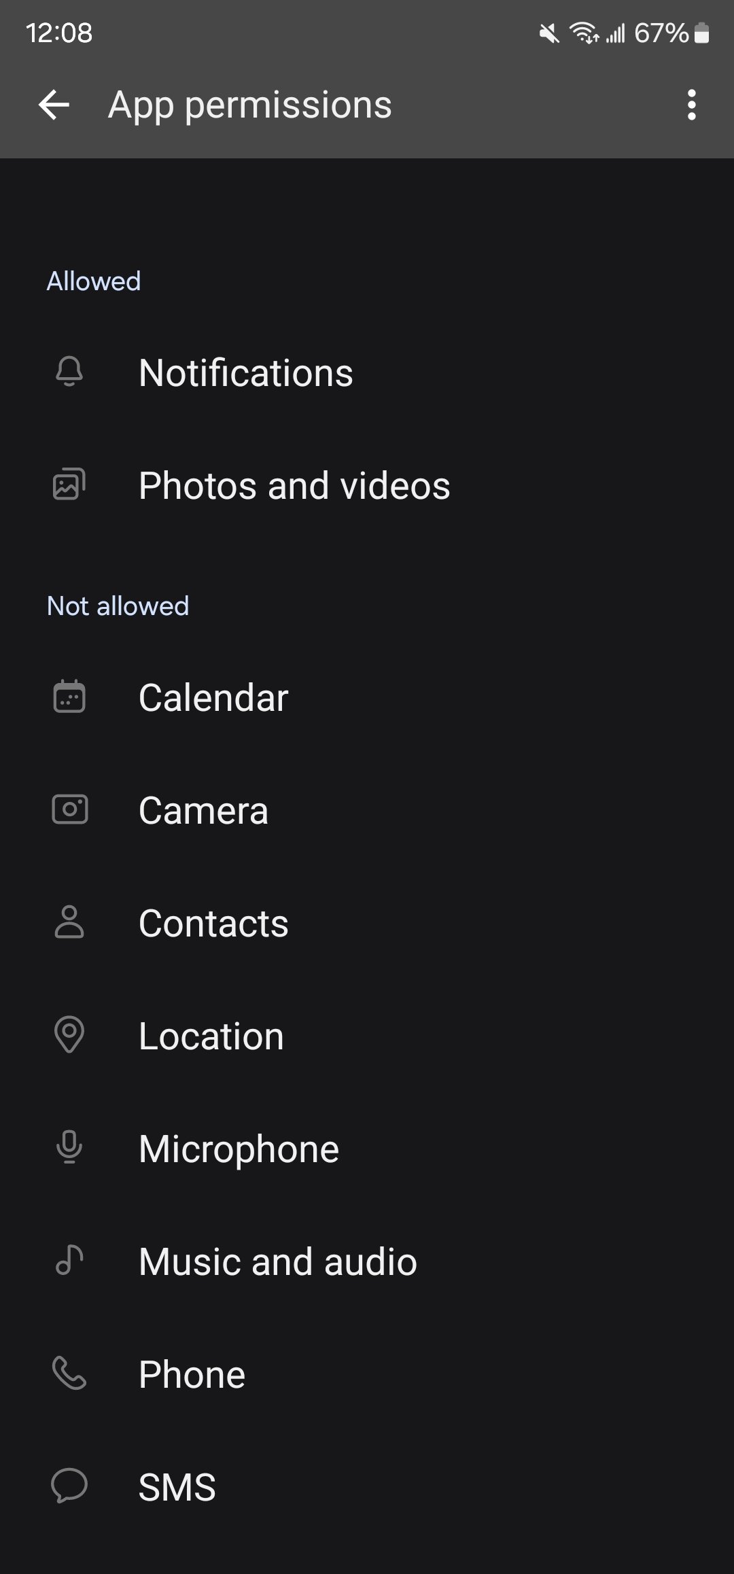This screenshot has width=734, height=1574.
Task: Select the Camera permission entry
Action: (x=367, y=810)
